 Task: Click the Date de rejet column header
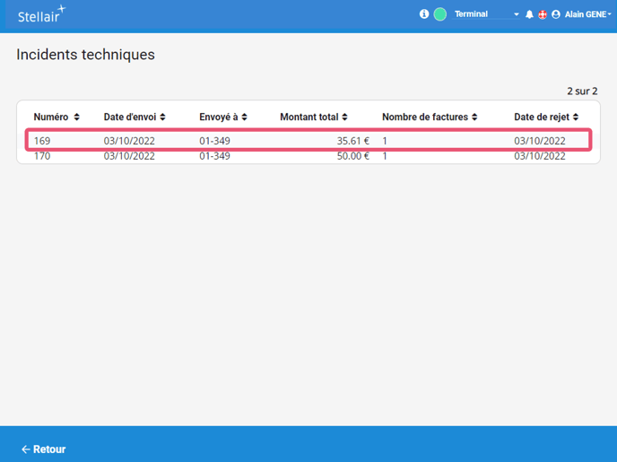coord(542,118)
